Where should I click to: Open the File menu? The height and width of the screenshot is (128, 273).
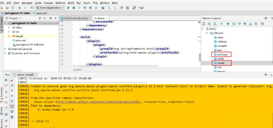point(2,3)
